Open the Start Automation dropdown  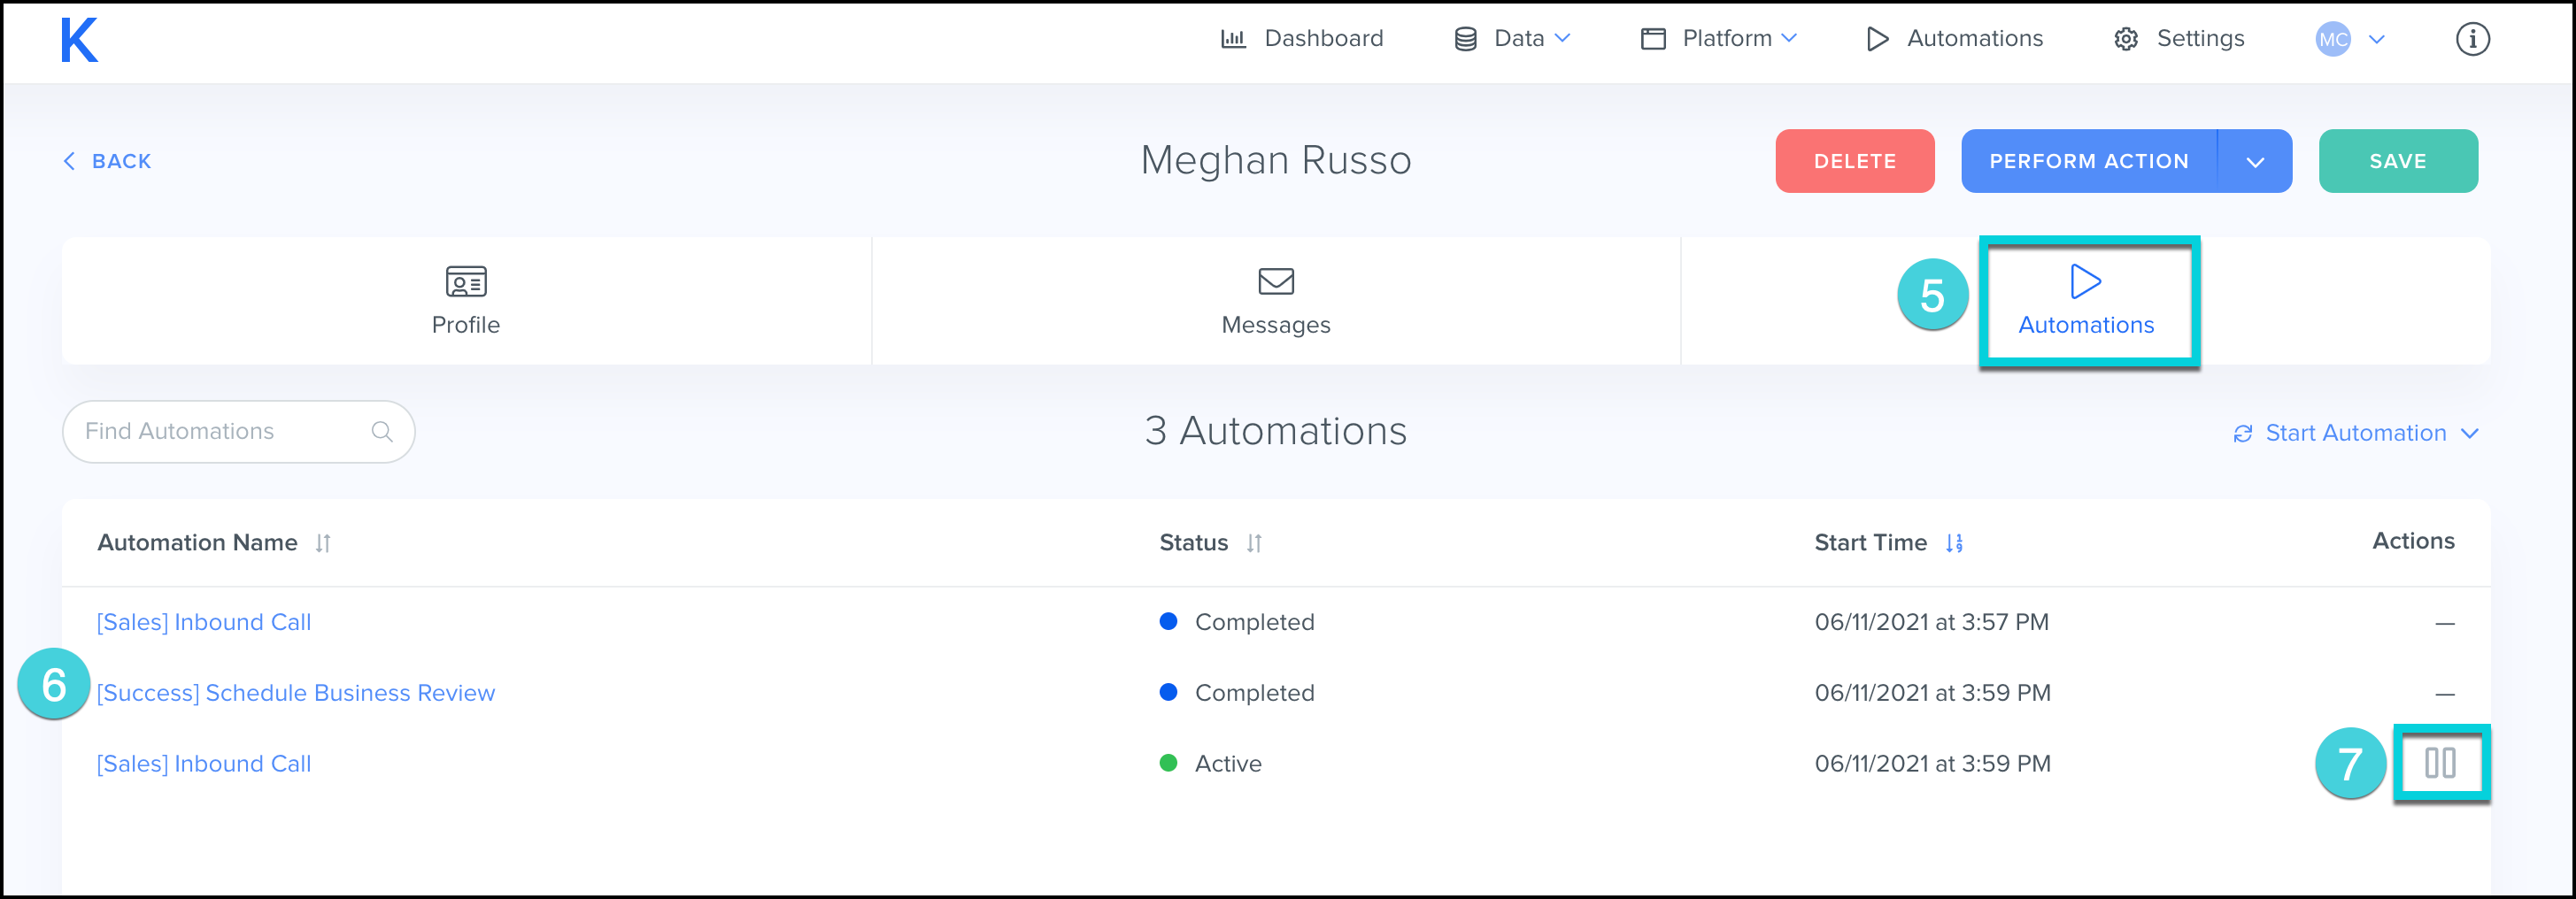point(2355,433)
